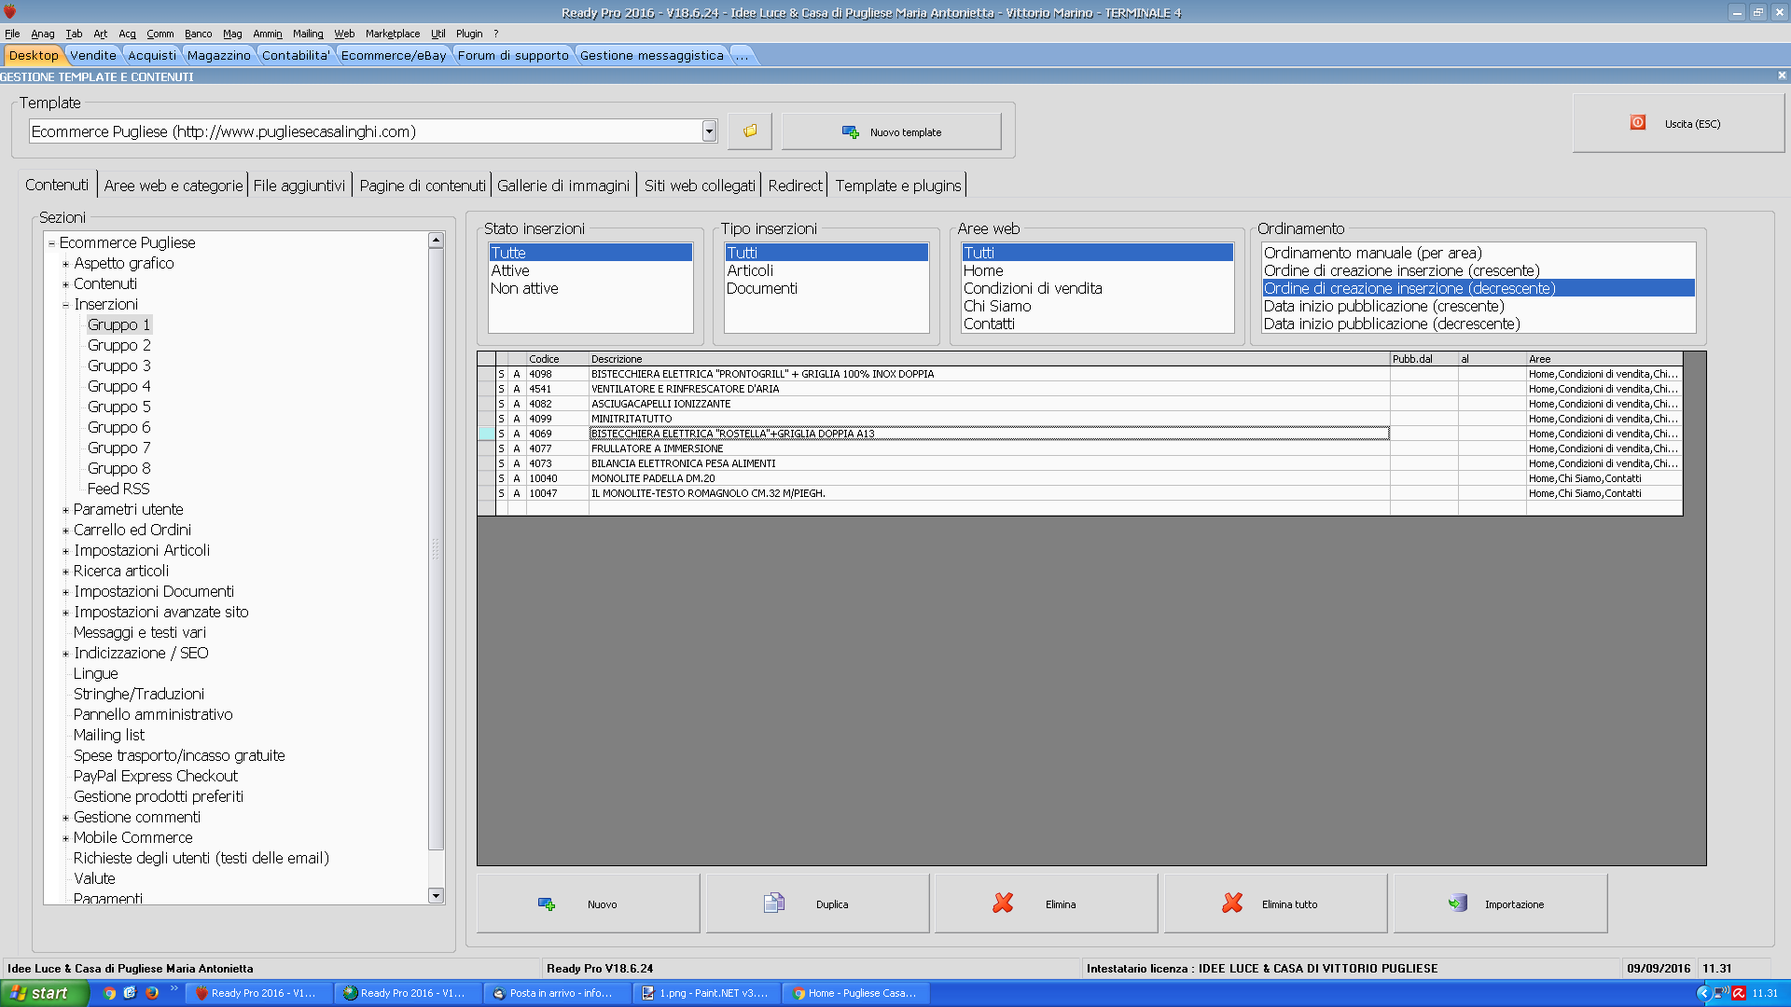This screenshot has width=1791, height=1007.
Task: Click the Duplica documents icon
Action: click(x=774, y=904)
